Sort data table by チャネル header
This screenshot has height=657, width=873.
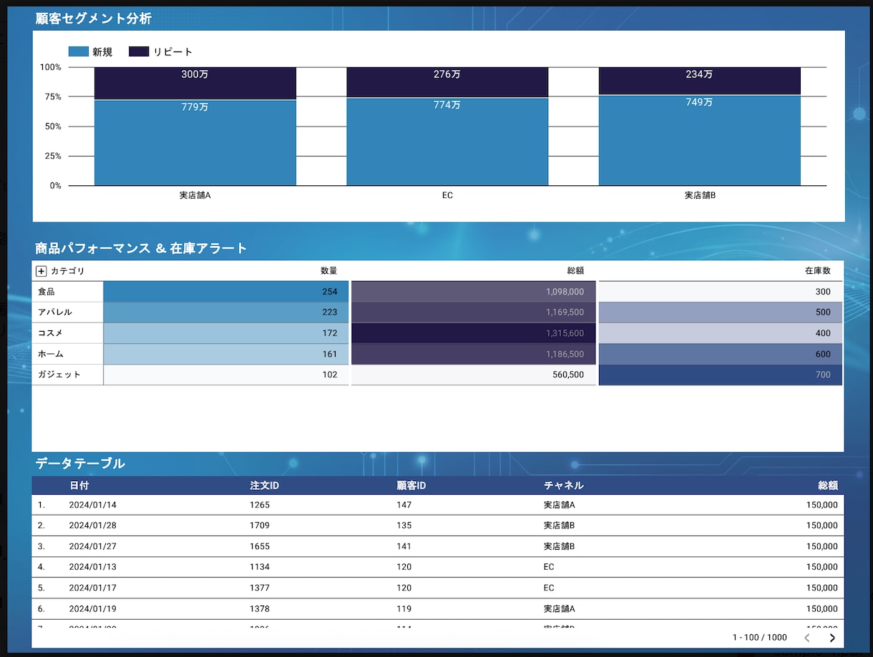click(564, 485)
